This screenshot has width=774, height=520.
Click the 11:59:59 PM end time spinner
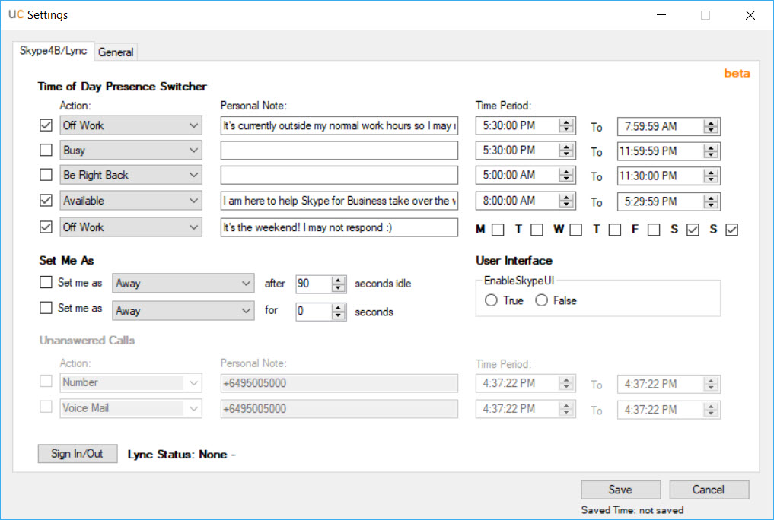[711, 151]
